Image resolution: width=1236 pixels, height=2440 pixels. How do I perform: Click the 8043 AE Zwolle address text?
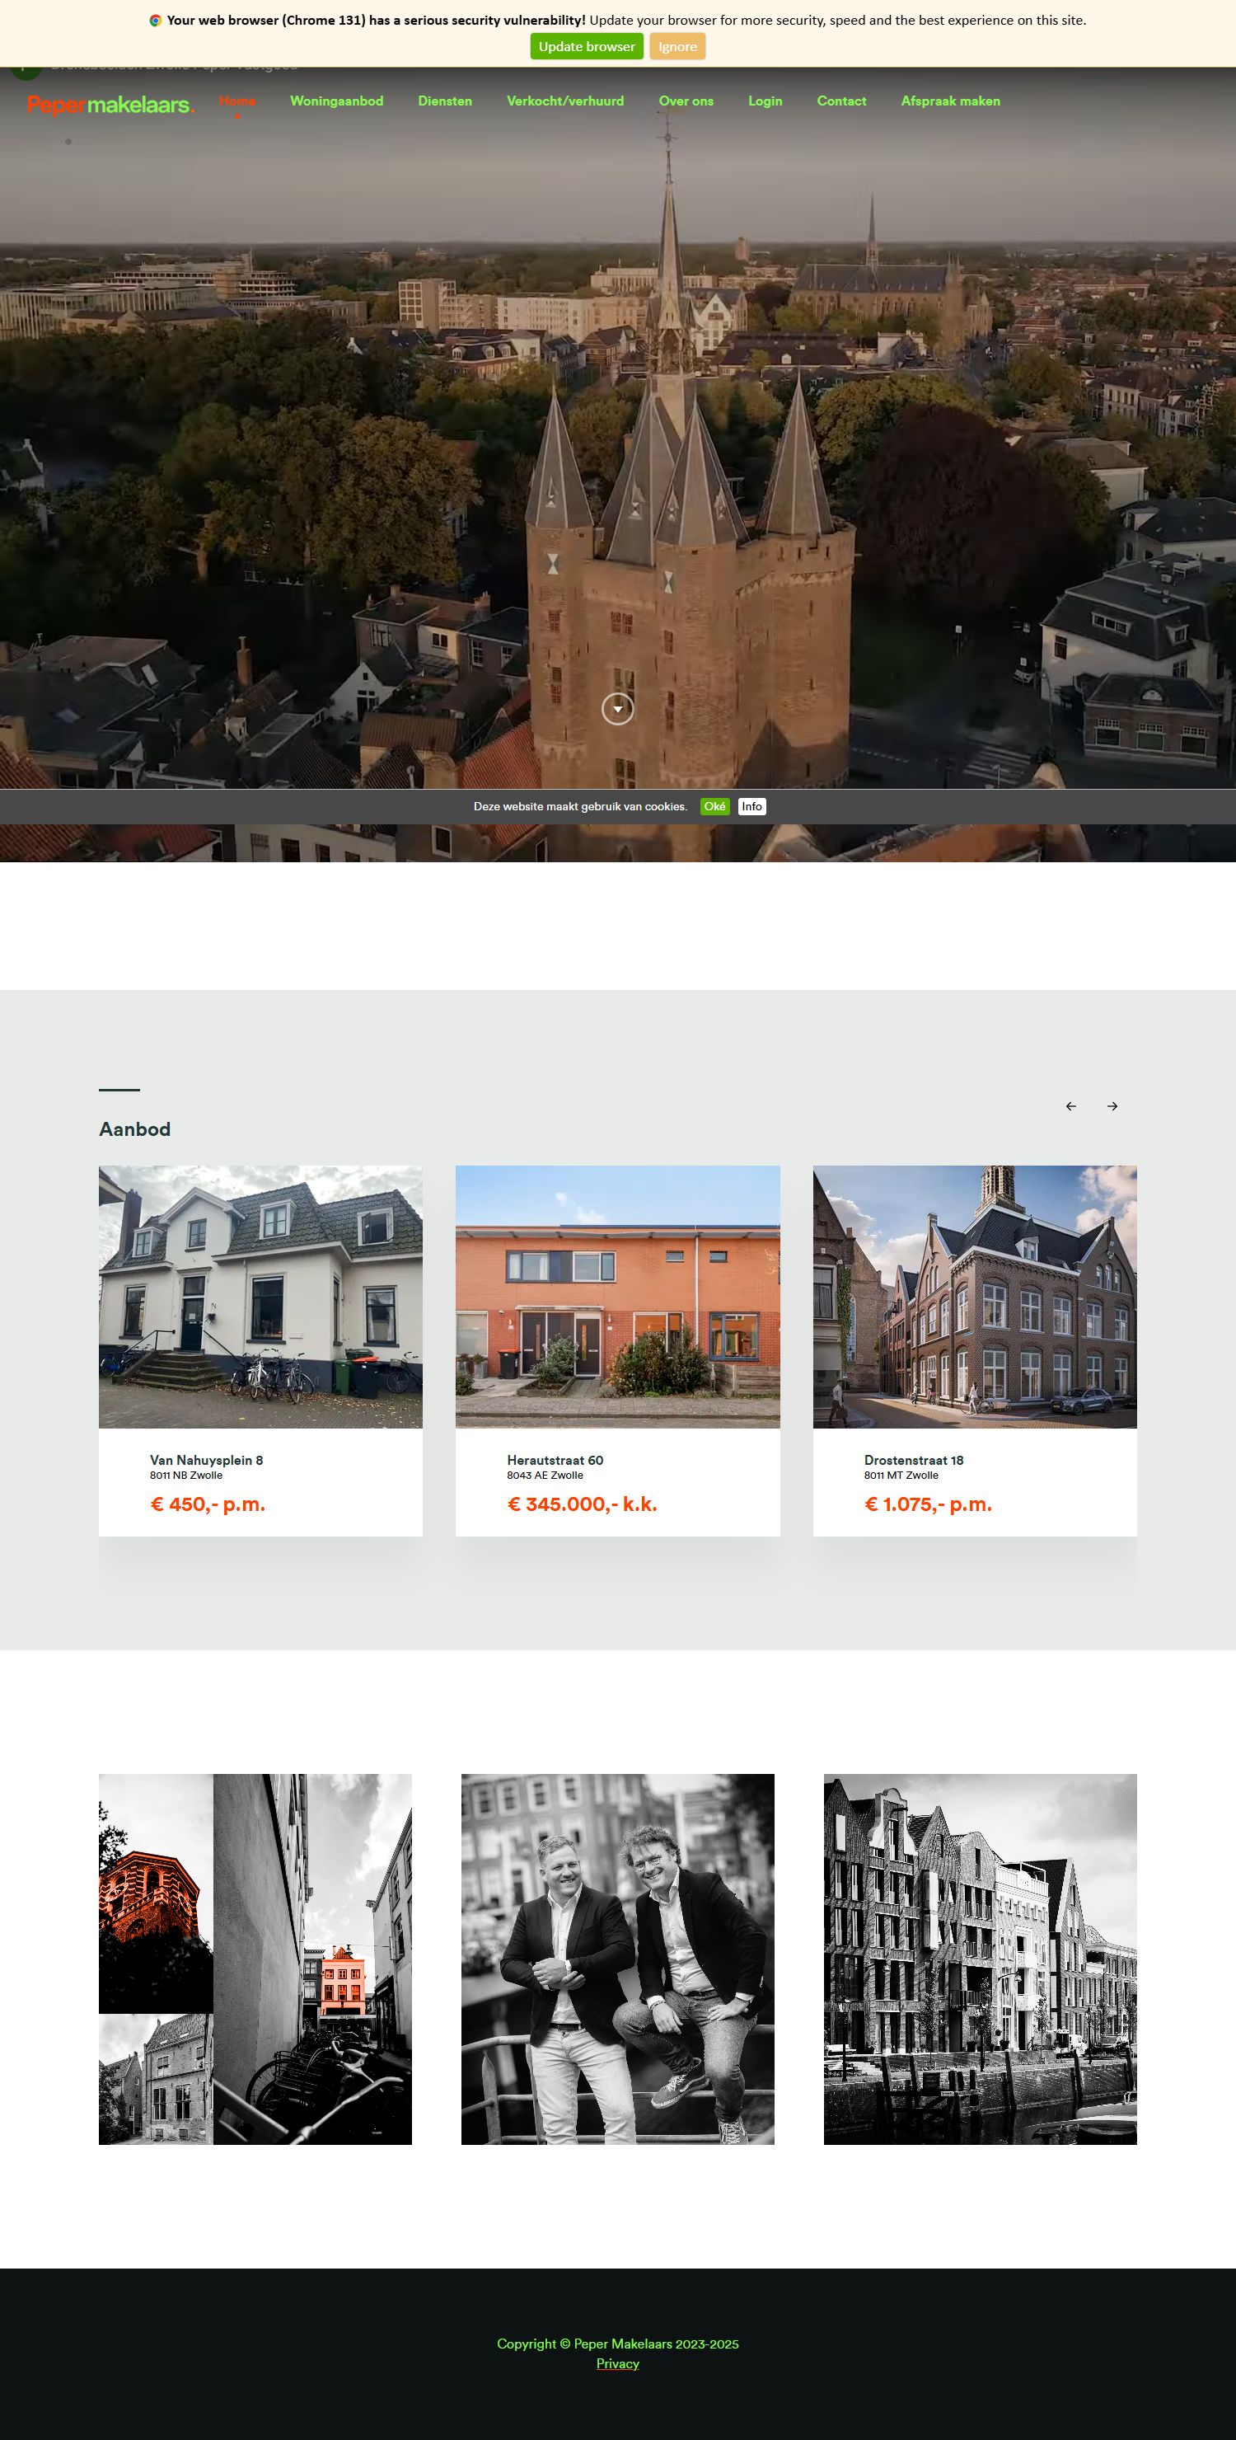[545, 1475]
